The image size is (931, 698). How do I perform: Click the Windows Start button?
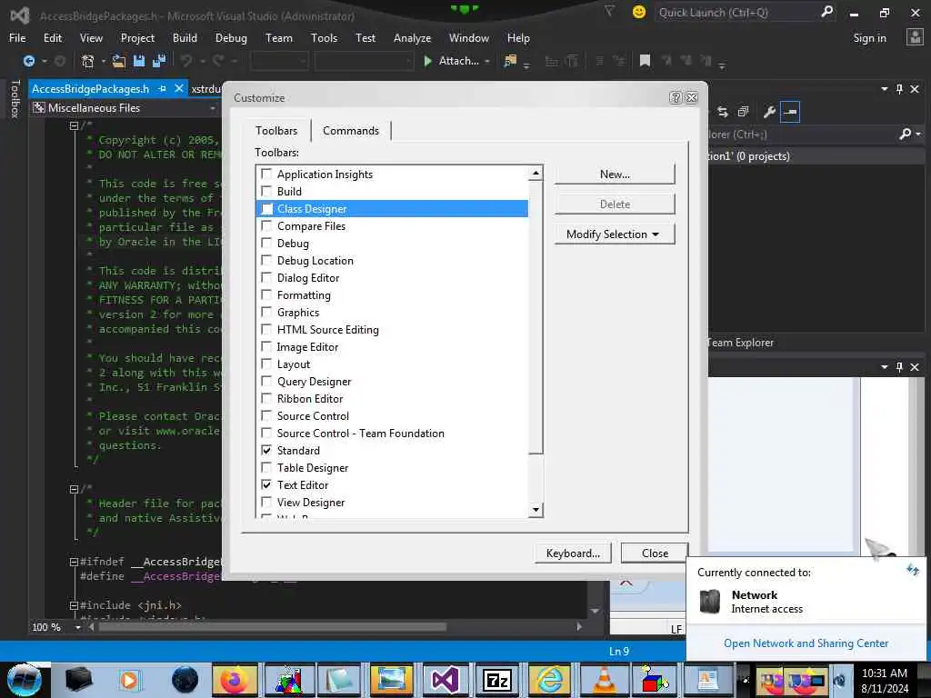pyautogui.click(x=25, y=680)
